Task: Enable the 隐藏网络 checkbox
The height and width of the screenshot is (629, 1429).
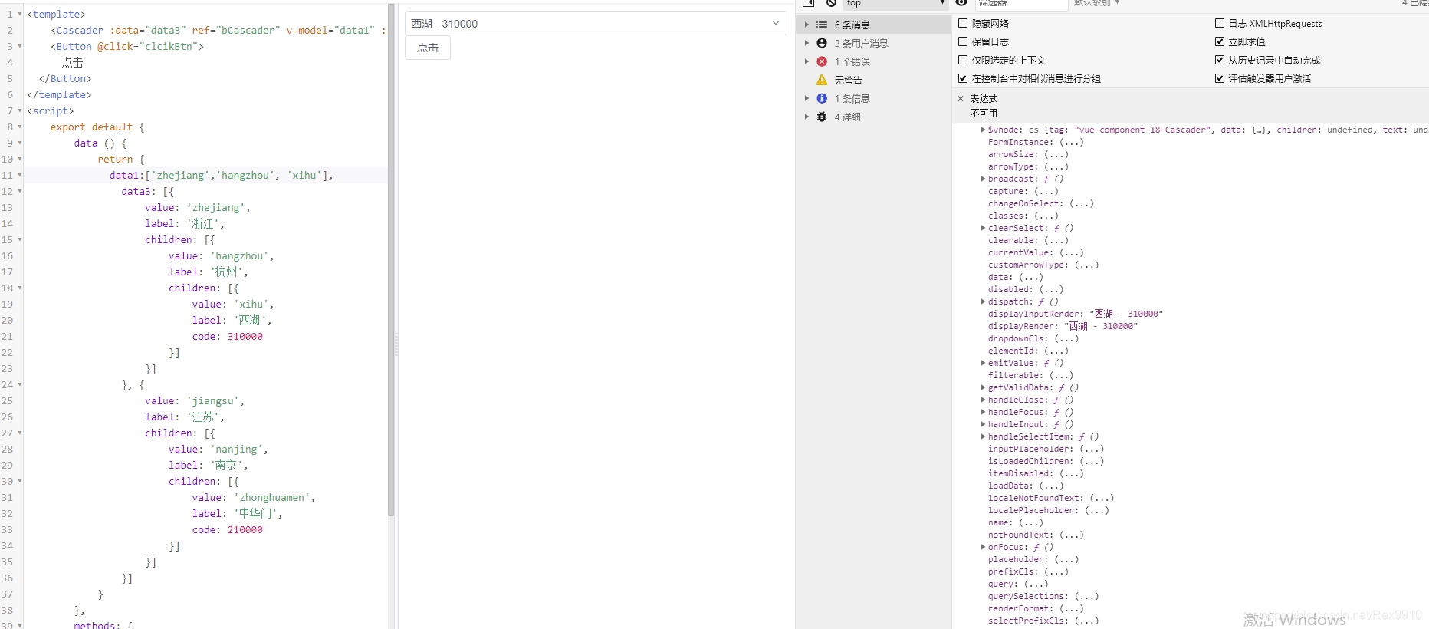Action: pyautogui.click(x=963, y=23)
